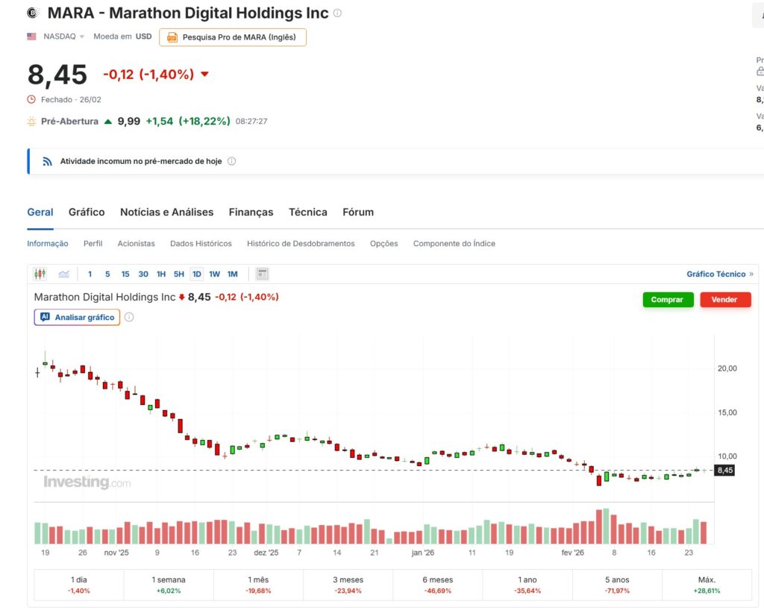Set chart interval to 1H
Image resolution: width=764 pixels, height=613 pixels.
tap(161, 274)
